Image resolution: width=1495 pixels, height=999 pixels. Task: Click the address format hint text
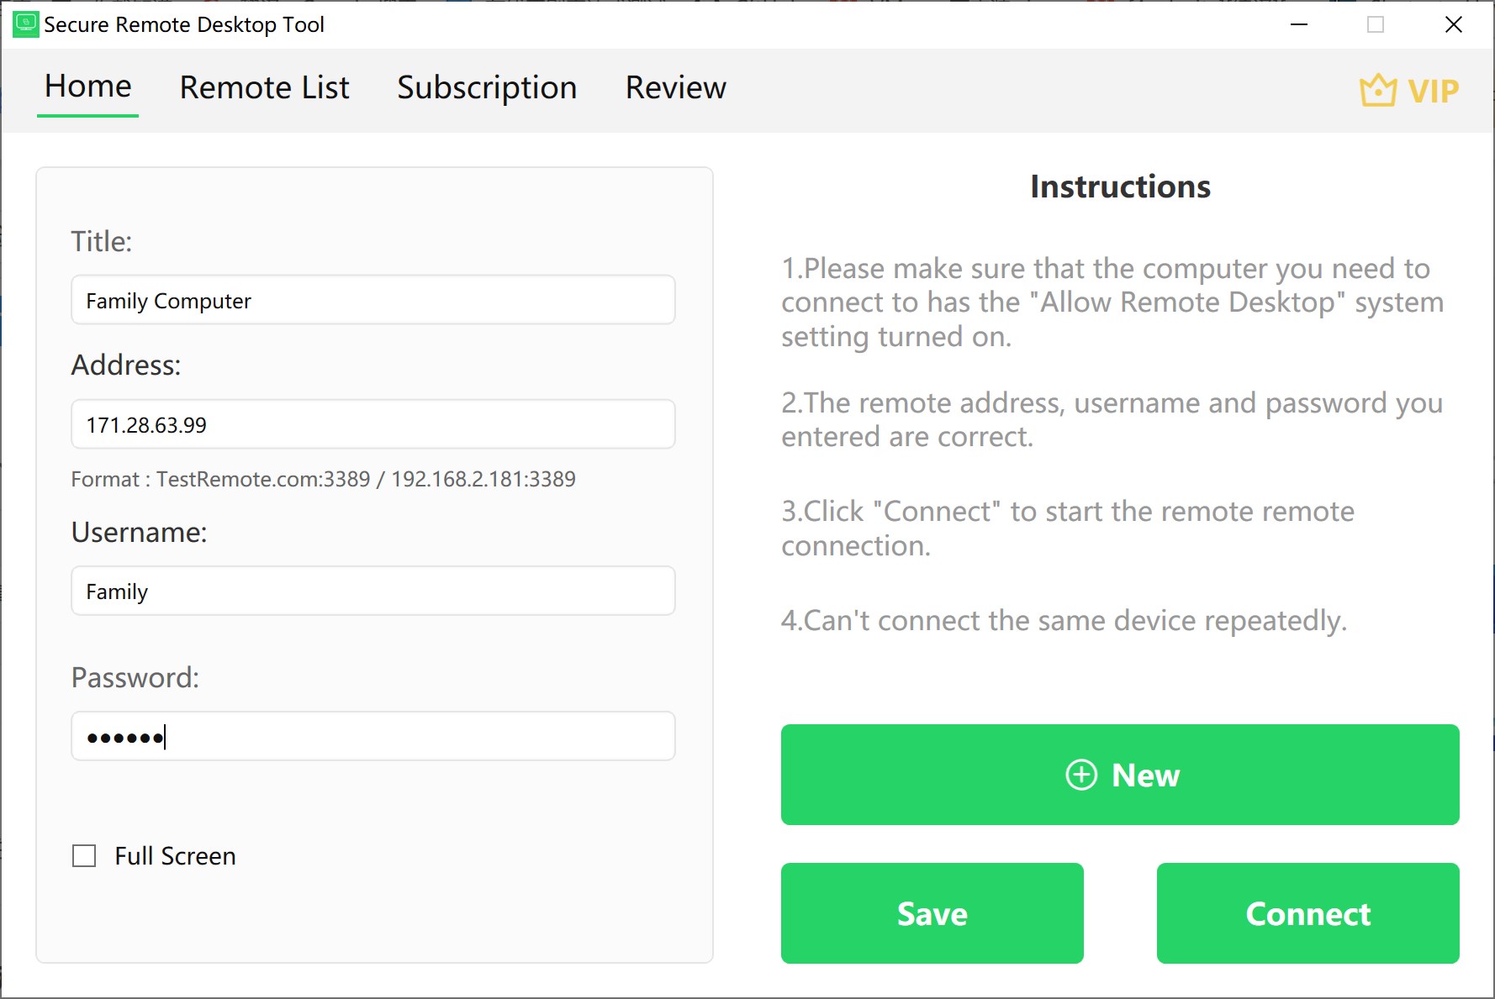[x=323, y=479]
